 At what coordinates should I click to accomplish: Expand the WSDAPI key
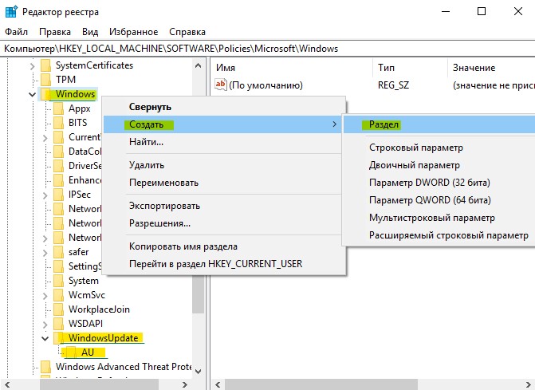pyautogui.click(x=45, y=324)
